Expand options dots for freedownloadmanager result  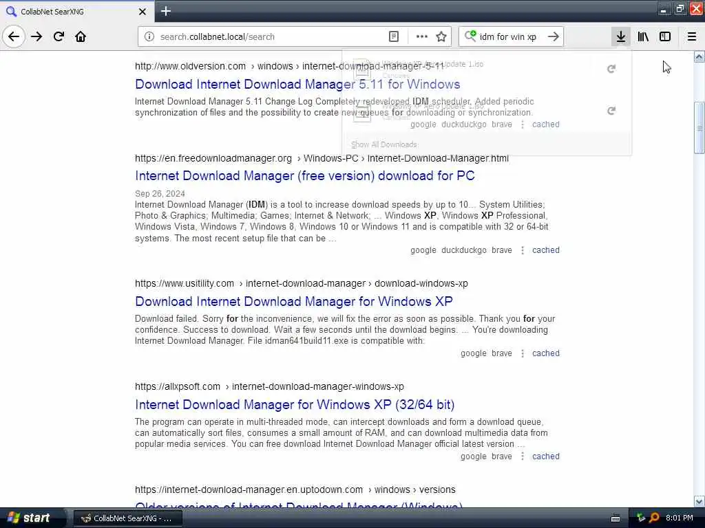pyautogui.click(x=523, y=250)
